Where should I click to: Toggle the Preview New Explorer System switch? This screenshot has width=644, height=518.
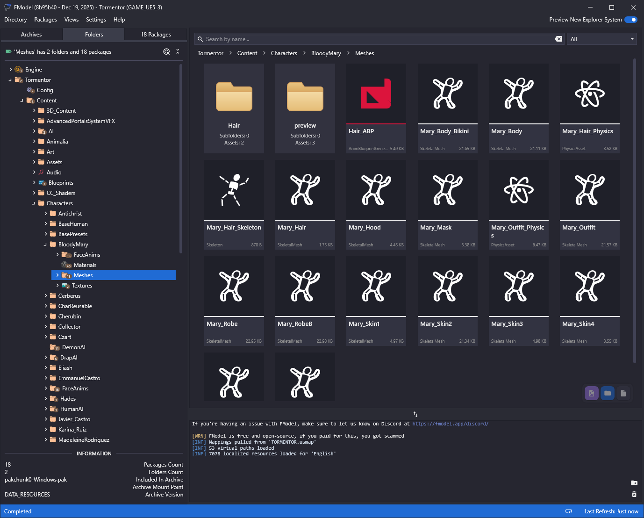pos(631,20)
